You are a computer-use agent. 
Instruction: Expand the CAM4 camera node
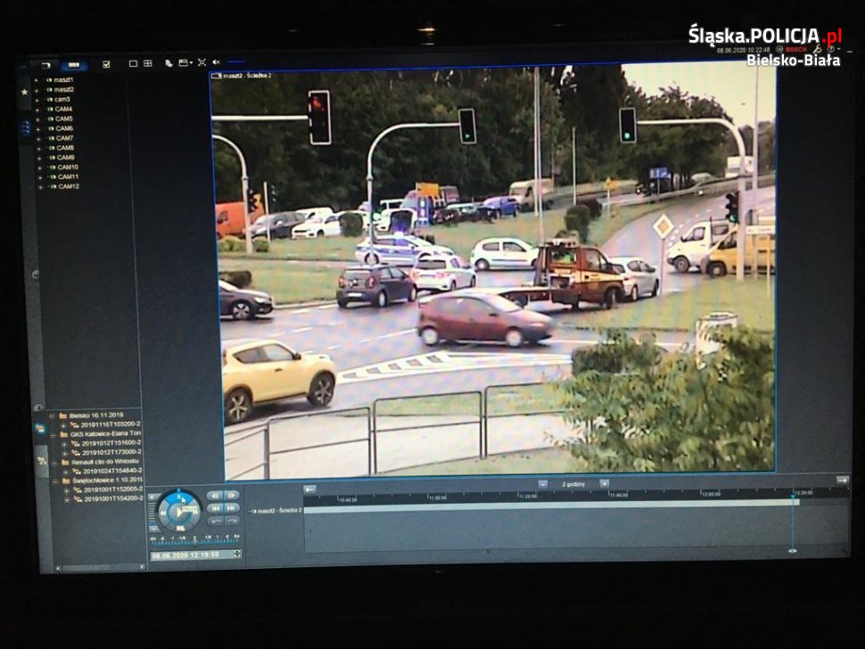pyautogui.click(x=37, y=110)
